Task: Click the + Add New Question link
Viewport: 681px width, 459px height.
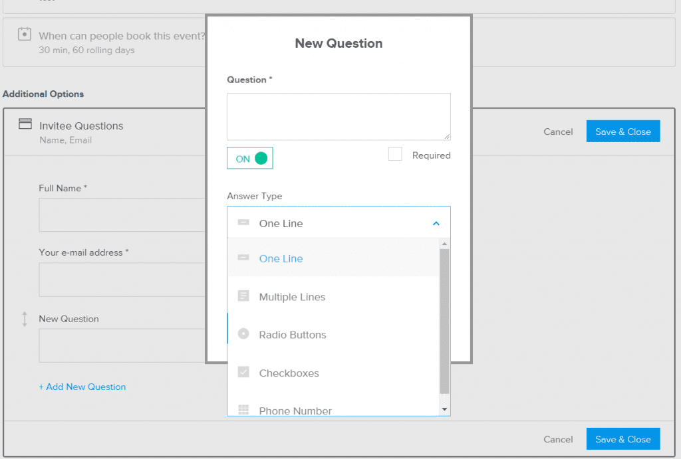Action: pyautogui.click(x=82, y=387)
